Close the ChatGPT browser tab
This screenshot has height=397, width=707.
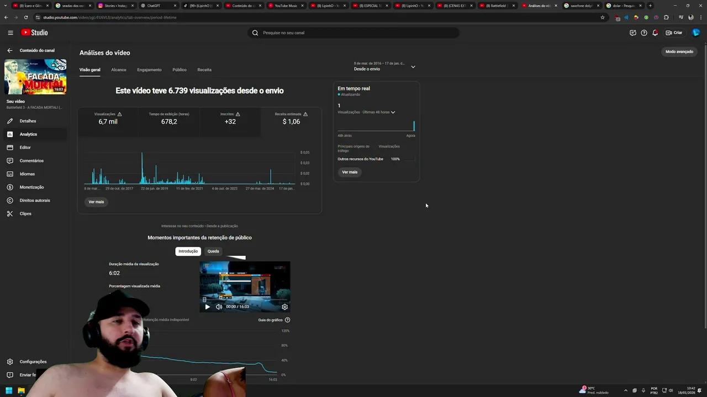point(175,6)
